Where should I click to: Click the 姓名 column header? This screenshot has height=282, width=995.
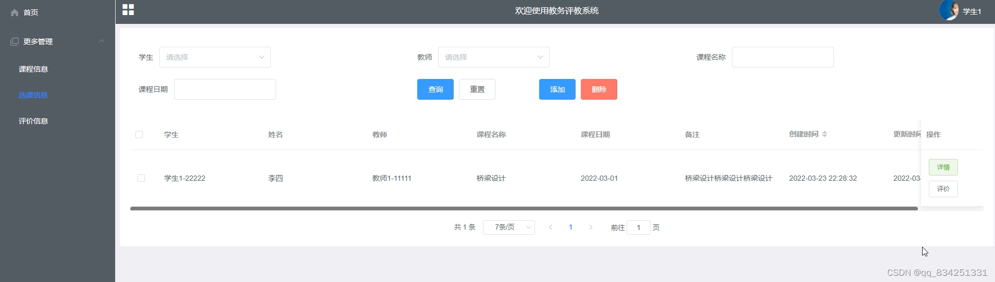coord(276,135)
